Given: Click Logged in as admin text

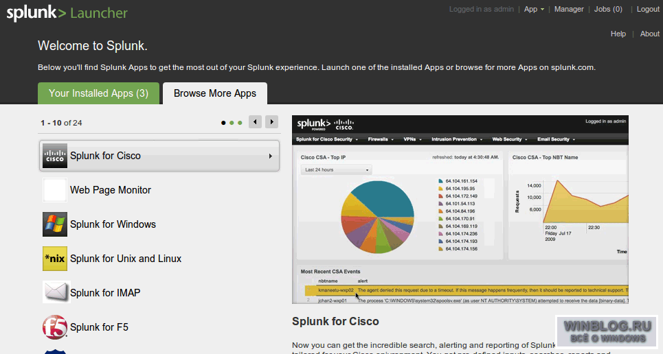Looking at the screenshot, I should coord(481,10).
